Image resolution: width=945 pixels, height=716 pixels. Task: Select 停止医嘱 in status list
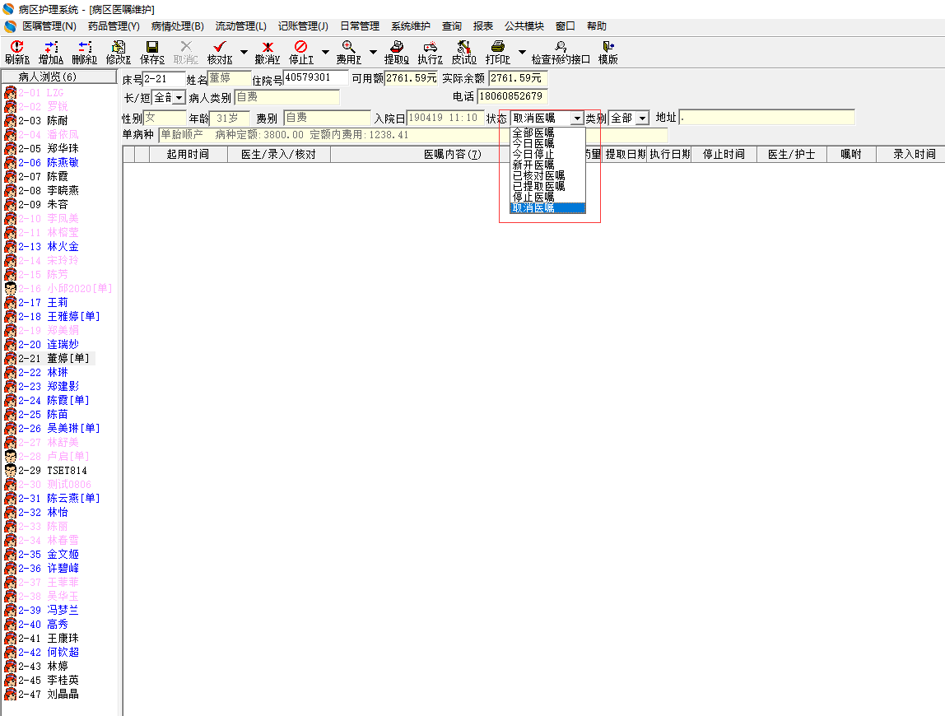point(548,197)
